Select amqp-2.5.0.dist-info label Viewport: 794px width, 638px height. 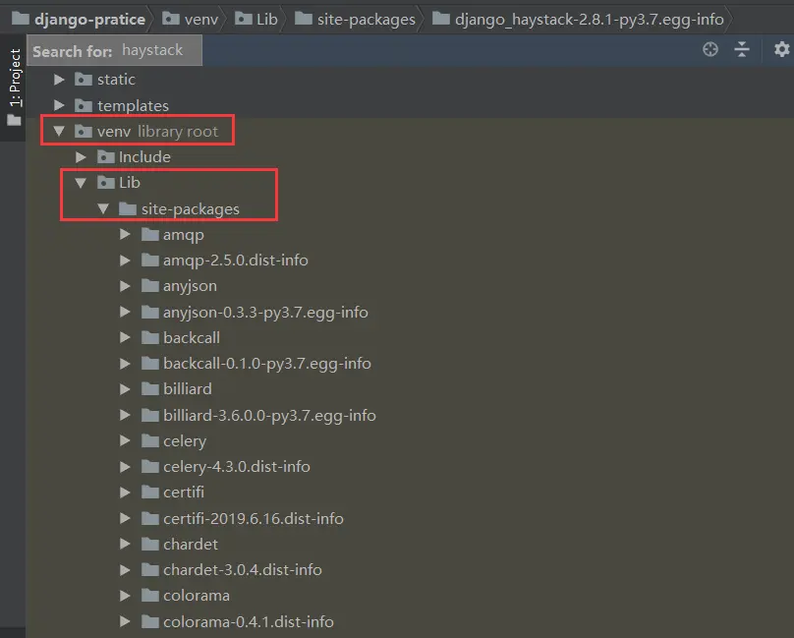click(236, 261)
